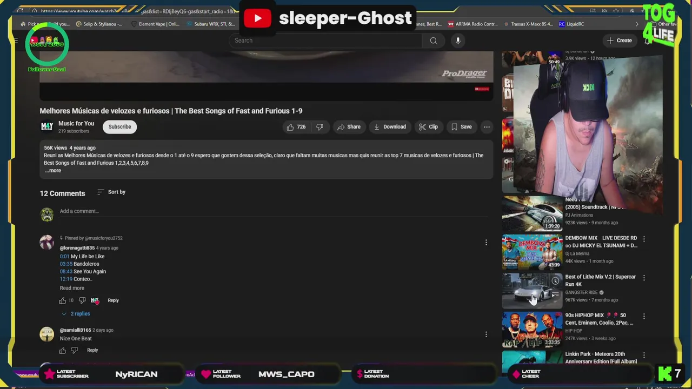Click the Clip button
The width and height of the screenshot is (692, 389).
(428, 127)
